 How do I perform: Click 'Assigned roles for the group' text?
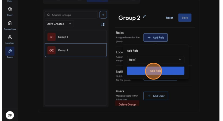click(128, 39)
